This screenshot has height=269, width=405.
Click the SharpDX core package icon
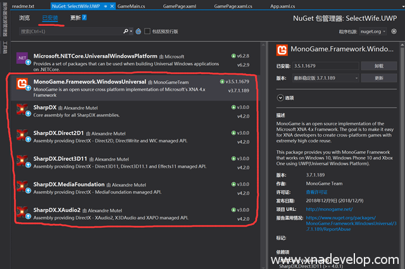click(x=22, y=111)
